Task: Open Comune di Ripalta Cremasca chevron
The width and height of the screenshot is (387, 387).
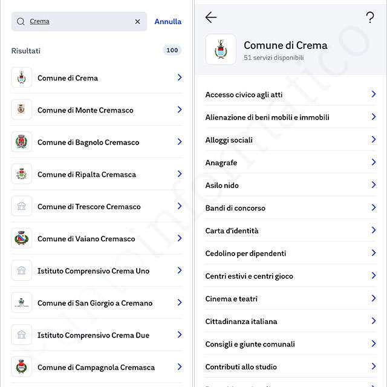Action: pos(180,174)
